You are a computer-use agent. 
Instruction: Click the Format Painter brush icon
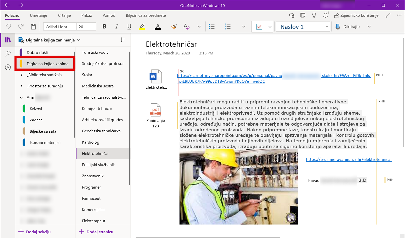pyautogui.click(x=174, y=26)
